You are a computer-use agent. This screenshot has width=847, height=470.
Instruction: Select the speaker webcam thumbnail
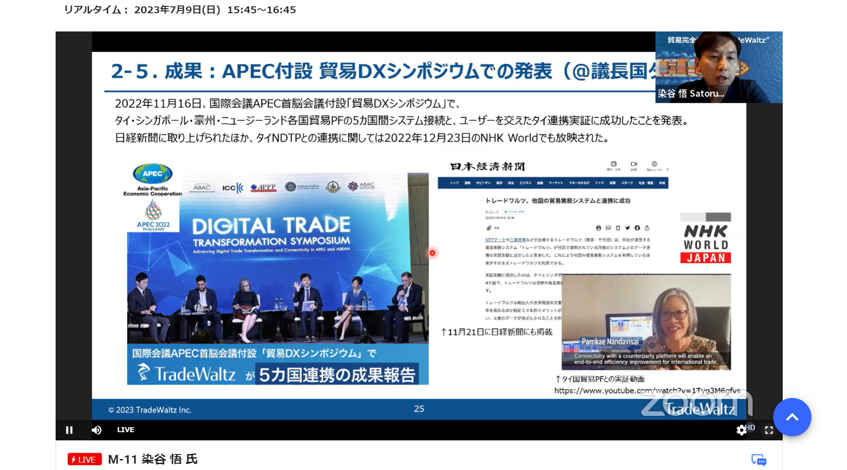pyautogui.click(x=719, y=67)
